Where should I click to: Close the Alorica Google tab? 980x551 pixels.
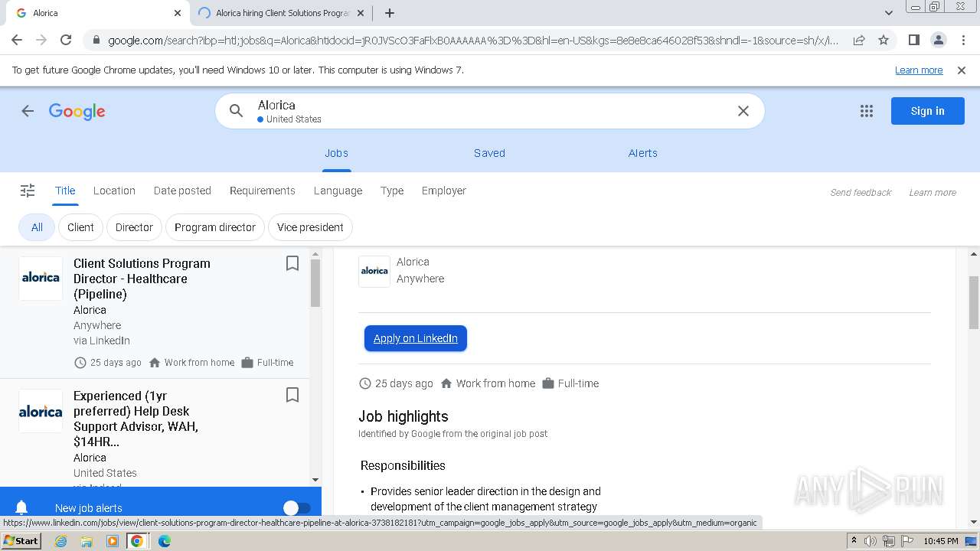pos(178,13)
